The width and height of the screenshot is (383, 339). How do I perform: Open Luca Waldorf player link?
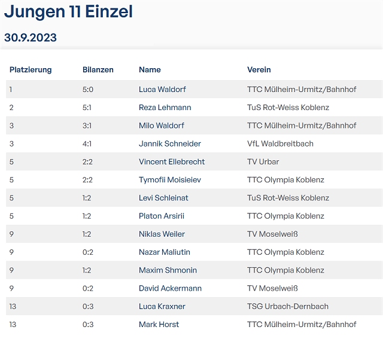[162, 90]
